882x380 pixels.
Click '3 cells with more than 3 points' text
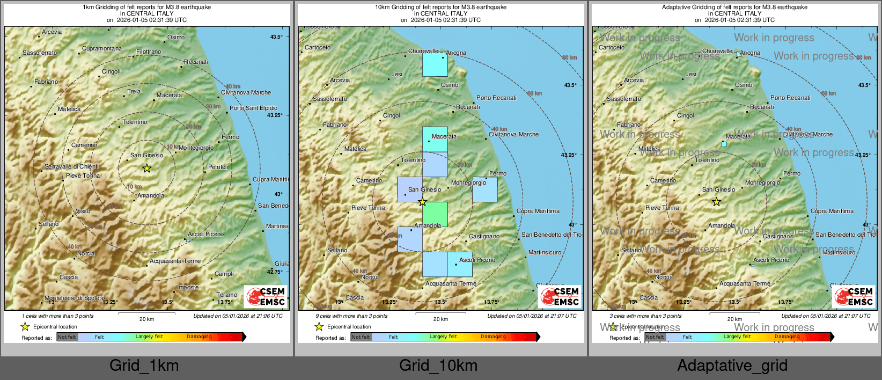click(x=646, y=316)
